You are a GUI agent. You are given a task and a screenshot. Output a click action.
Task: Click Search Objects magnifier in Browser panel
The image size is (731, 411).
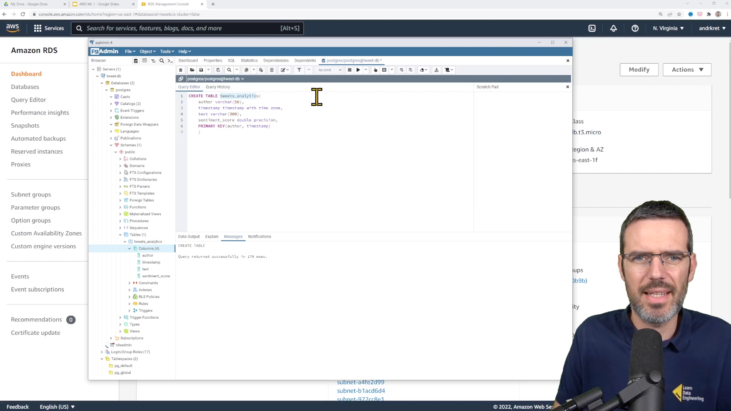tap(162, 61)
